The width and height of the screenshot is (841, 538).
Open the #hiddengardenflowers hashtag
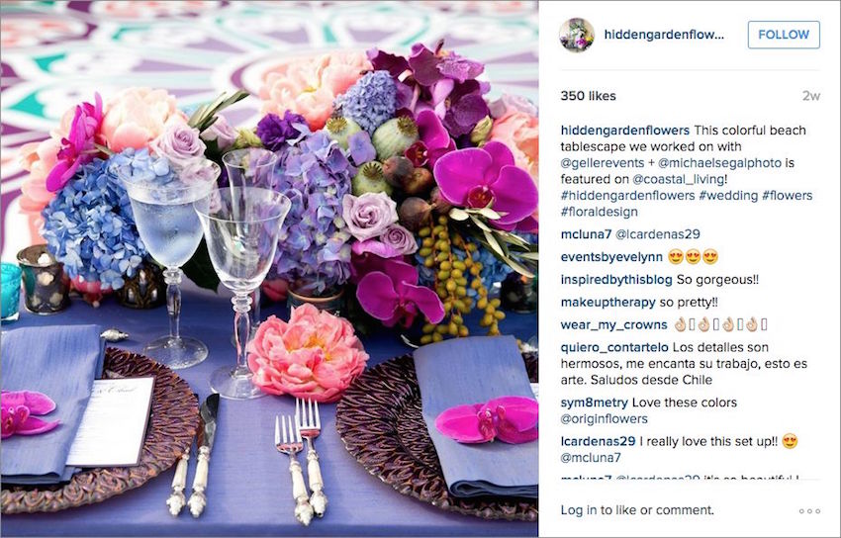tap(627, 196)
